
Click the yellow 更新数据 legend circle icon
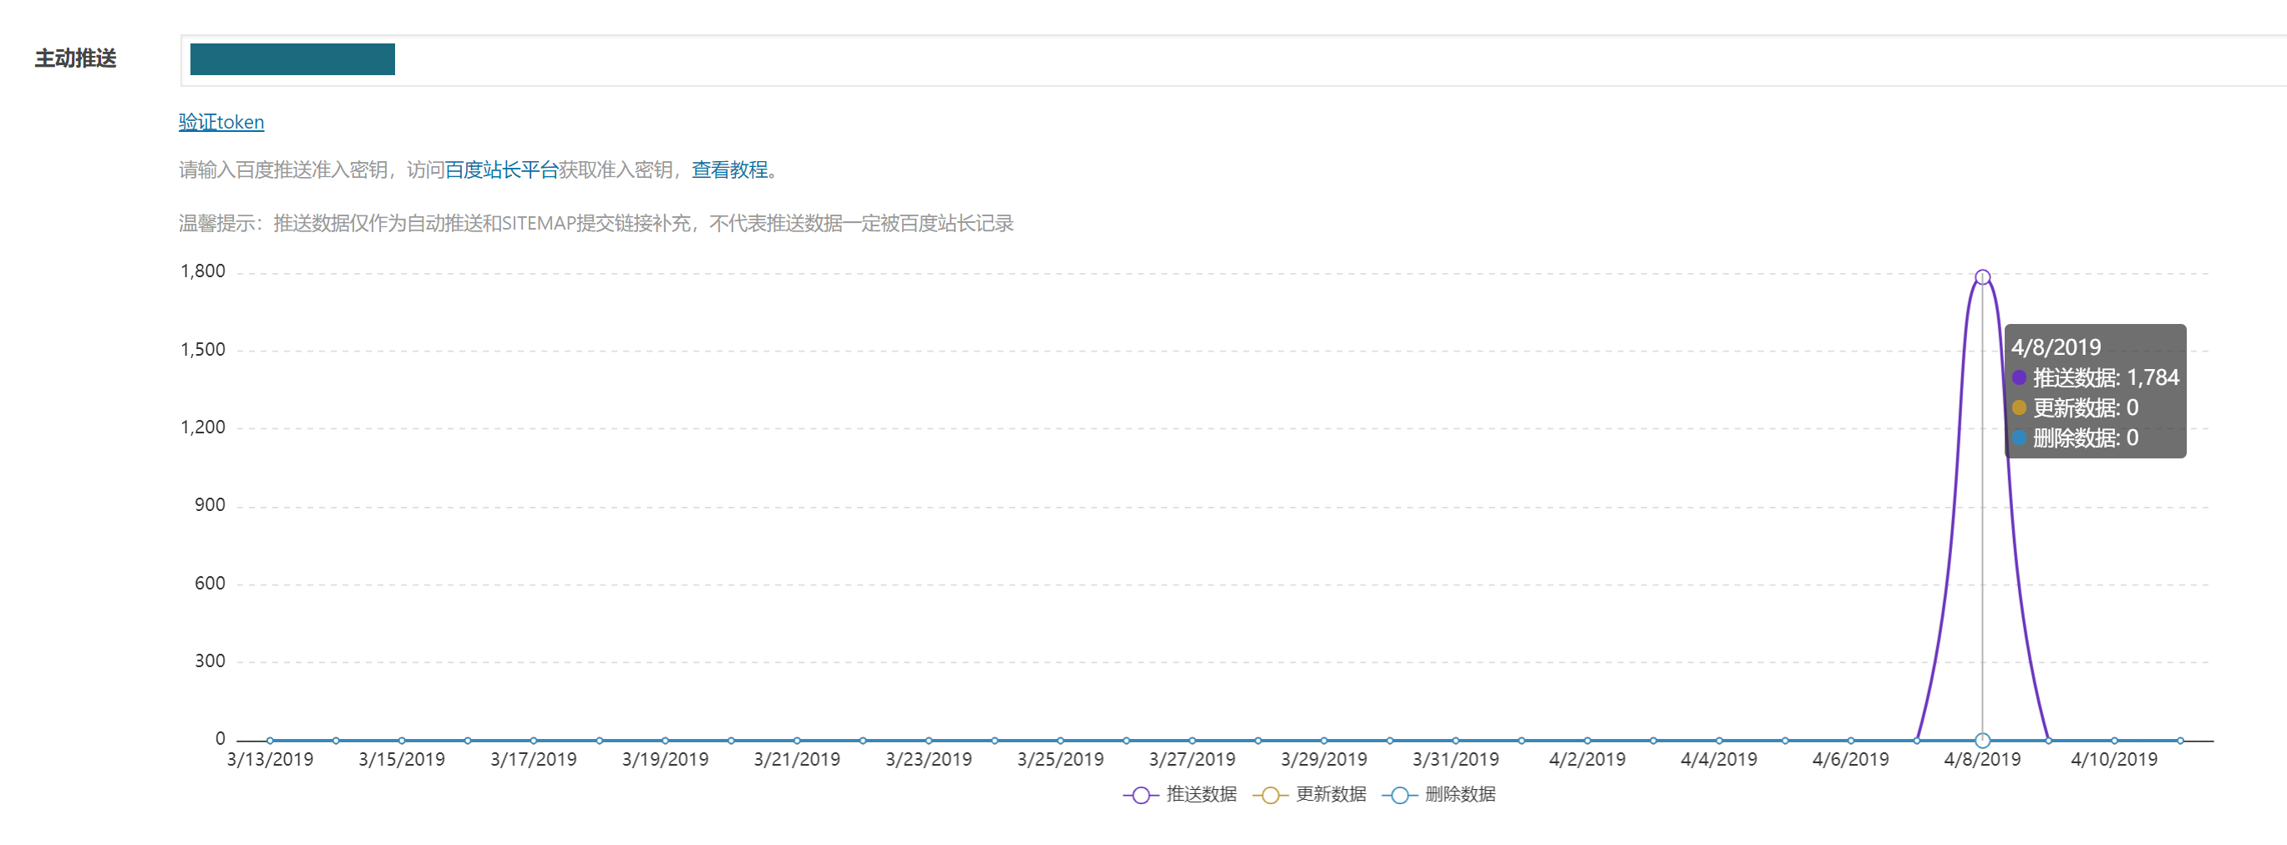click(1270, 795)
